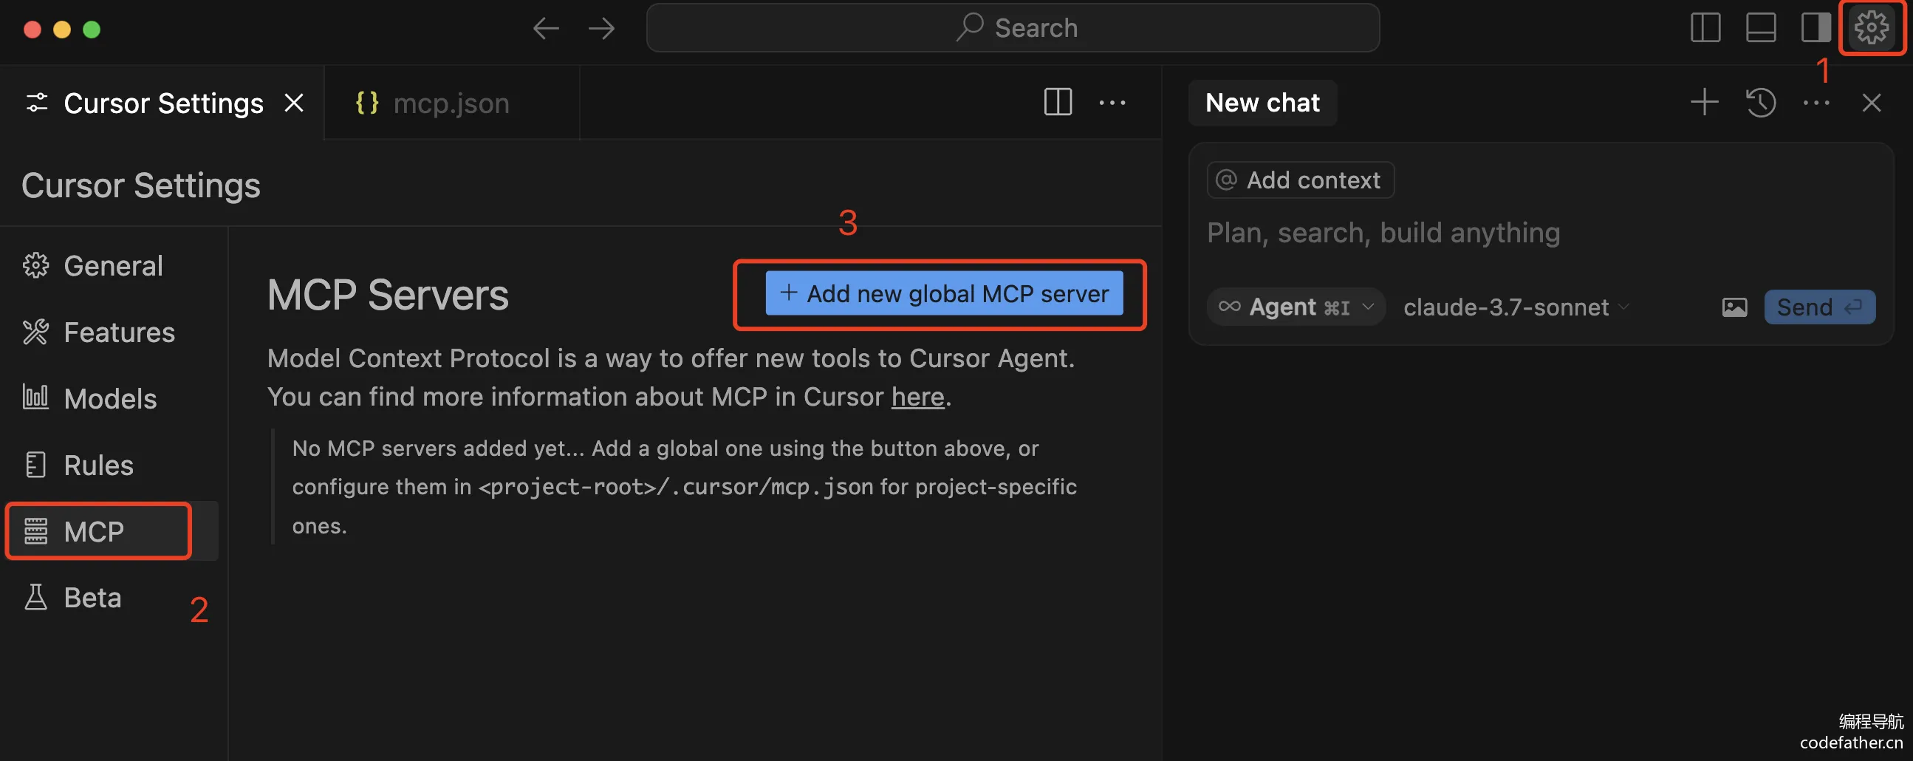Close the chat panel with X

[x=1872, y=103]
